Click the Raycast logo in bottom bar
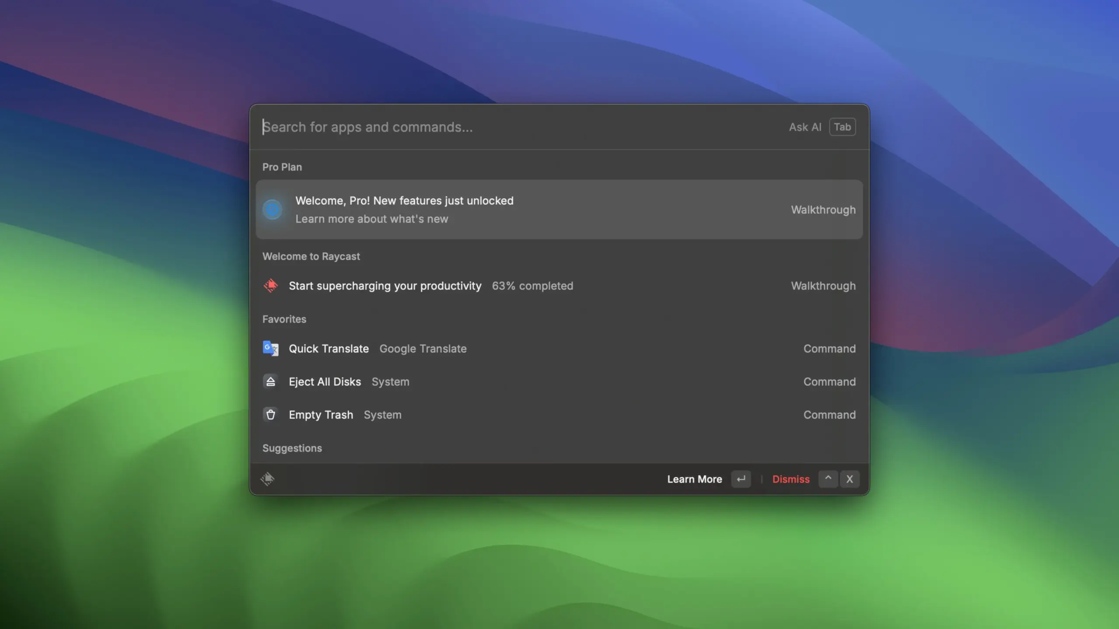The width and height of the screenshot is (1119, 629). [268, 479]
